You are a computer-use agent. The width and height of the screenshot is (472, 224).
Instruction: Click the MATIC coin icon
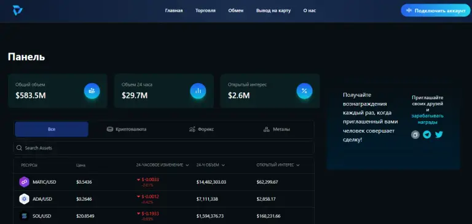24,182
